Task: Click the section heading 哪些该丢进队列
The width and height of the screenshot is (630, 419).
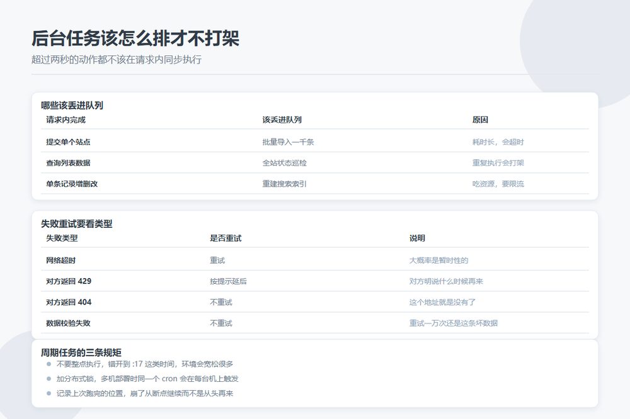Action: [72, 105]
